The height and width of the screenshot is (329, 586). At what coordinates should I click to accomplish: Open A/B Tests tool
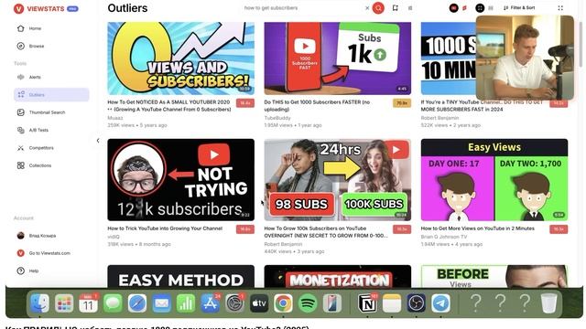(x=38, y=130)
